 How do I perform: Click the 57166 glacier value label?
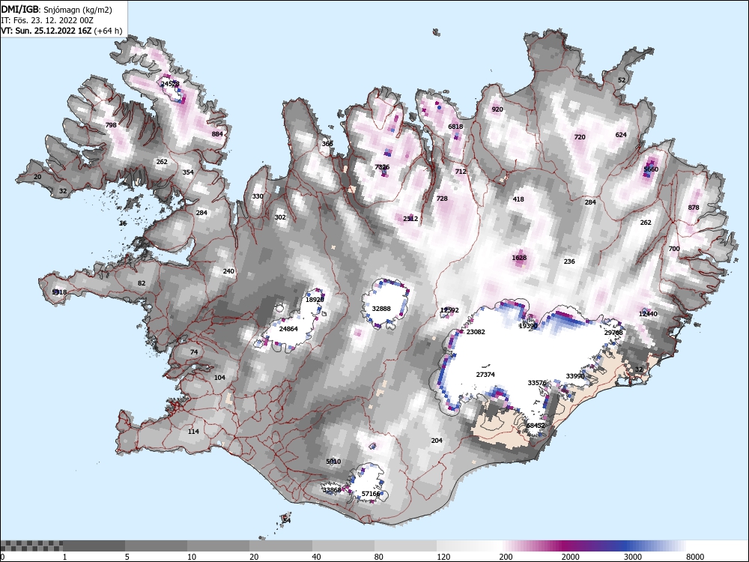371,494
